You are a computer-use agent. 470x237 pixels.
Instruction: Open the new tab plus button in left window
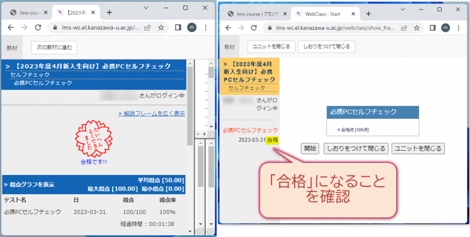(x=109, y=12)
